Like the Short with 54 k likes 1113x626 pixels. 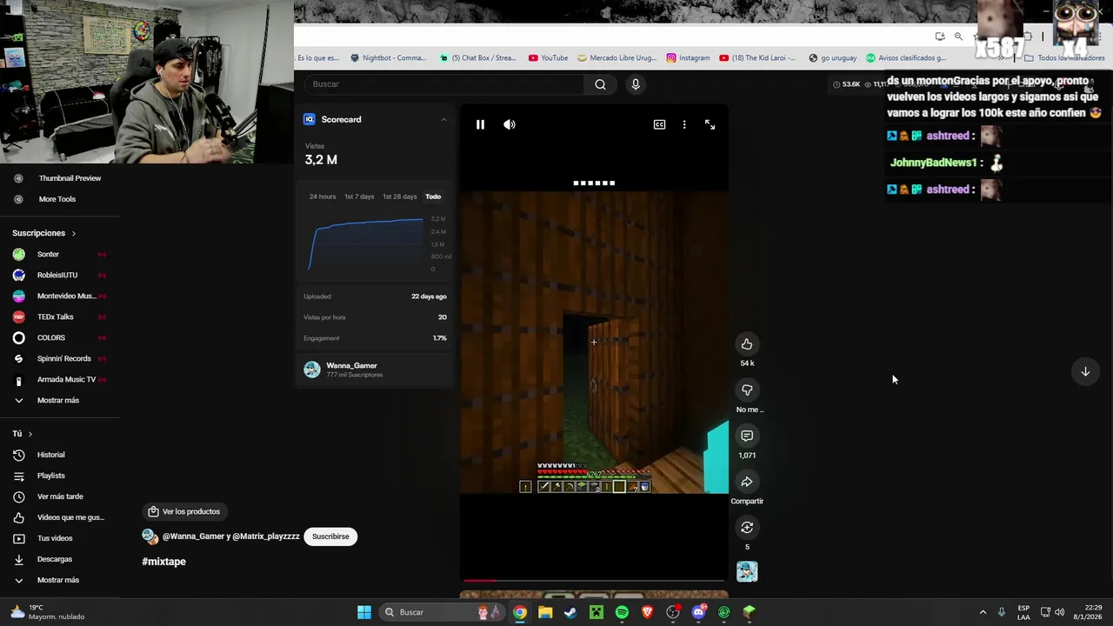pyautogui.click(x=747, y=344)
